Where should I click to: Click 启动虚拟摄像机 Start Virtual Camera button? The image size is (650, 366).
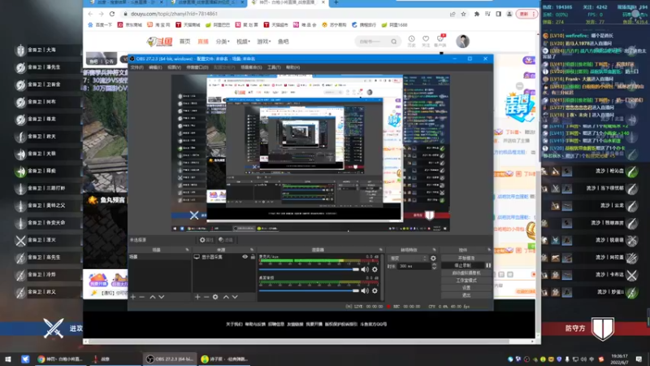(x=466, y=273)
